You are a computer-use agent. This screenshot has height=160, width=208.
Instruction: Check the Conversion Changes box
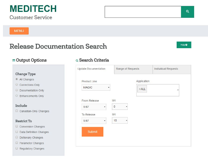point(17,126)
